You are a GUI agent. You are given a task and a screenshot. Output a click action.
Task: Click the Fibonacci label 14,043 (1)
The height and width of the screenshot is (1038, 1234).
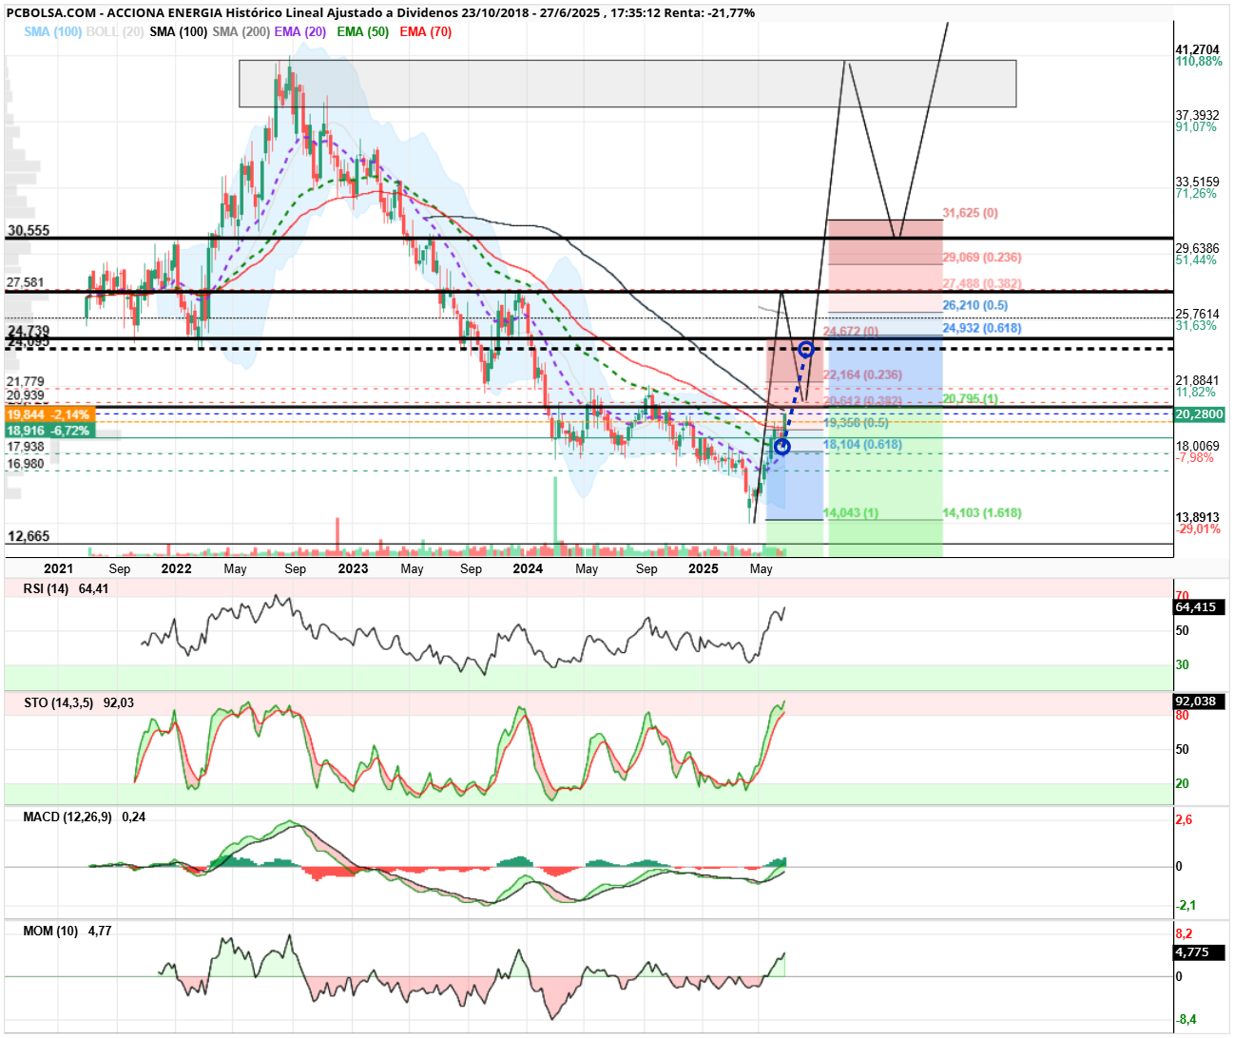click(x=851, y=512)
